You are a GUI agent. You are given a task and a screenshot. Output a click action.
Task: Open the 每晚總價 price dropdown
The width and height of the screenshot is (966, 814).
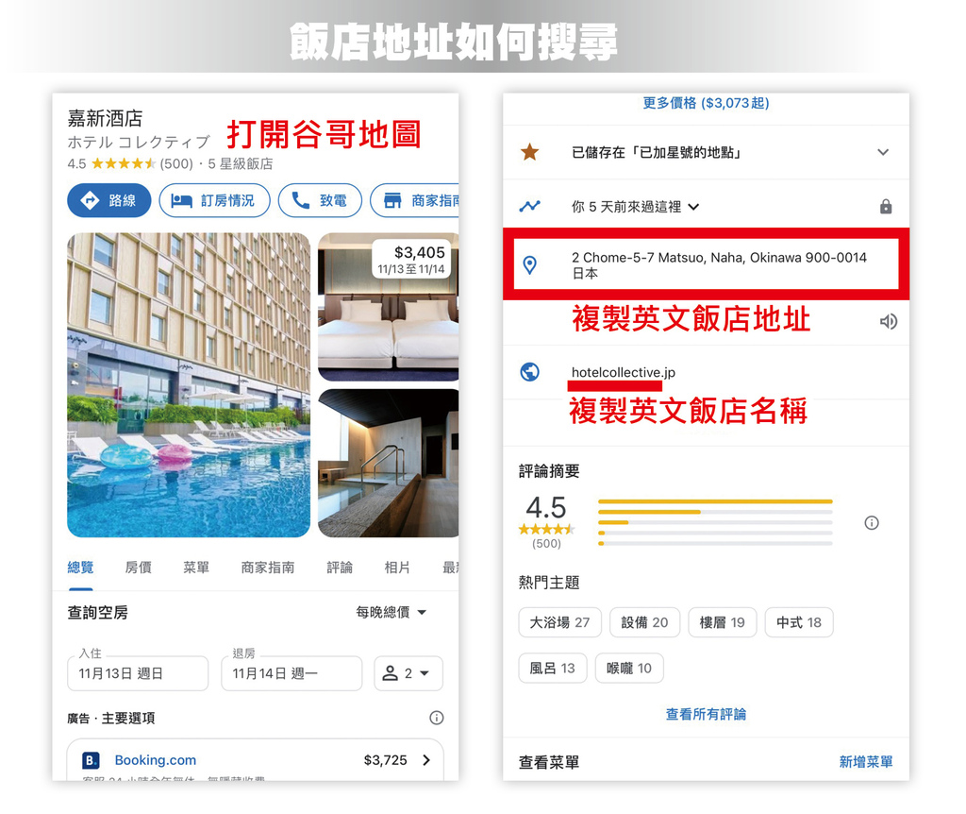391,612
